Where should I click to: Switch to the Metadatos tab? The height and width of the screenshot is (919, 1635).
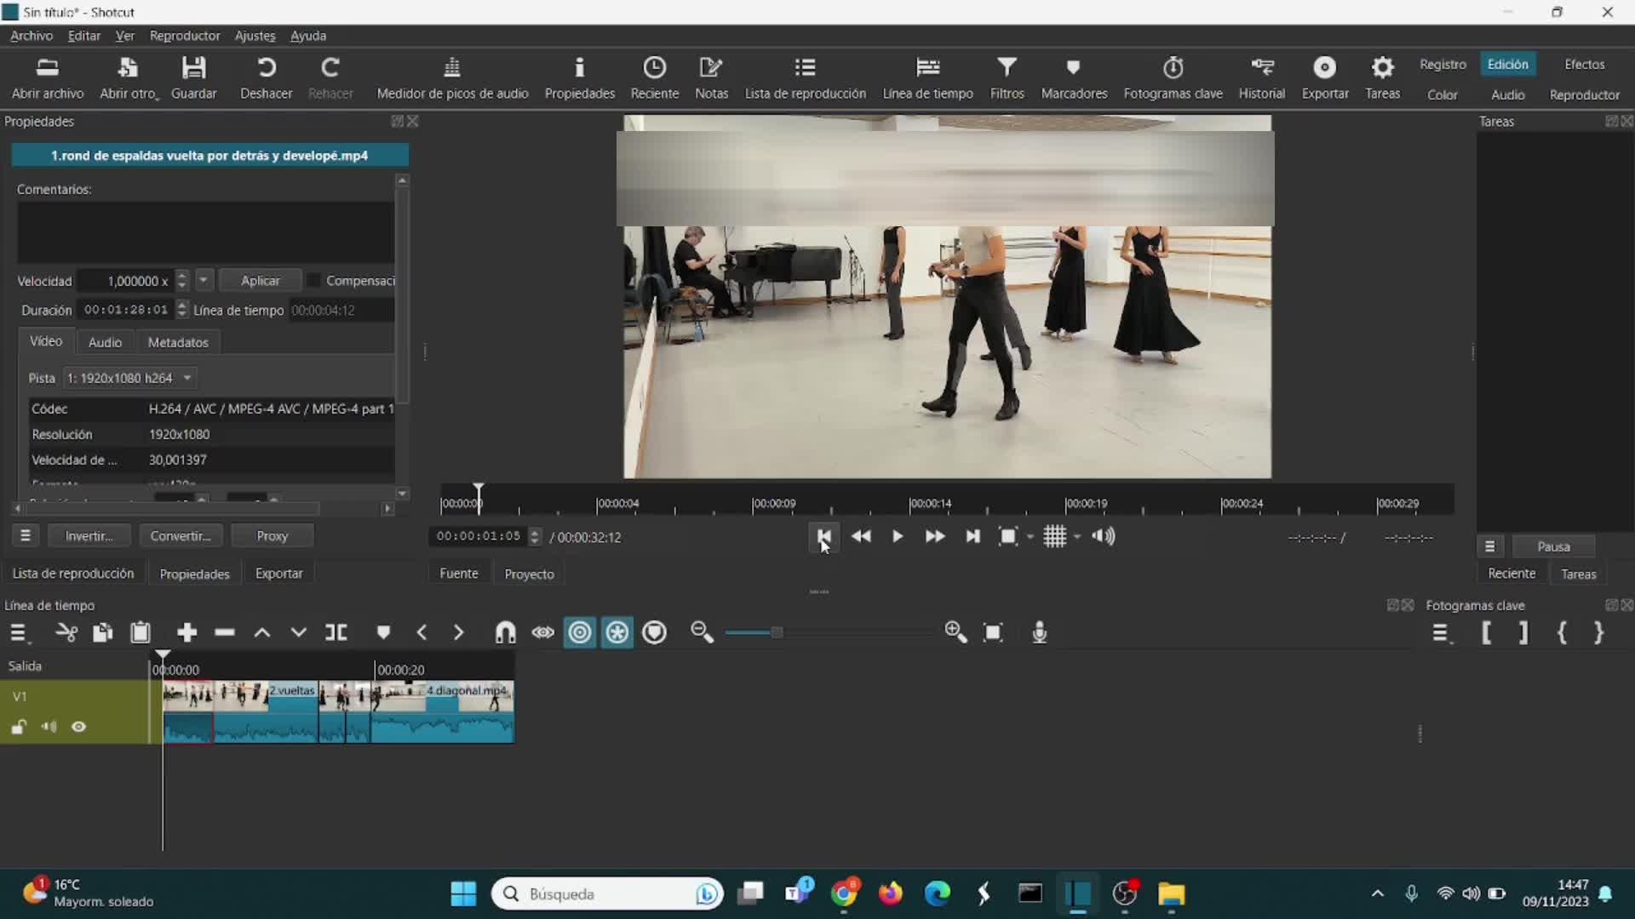click(x=178, y=342)
